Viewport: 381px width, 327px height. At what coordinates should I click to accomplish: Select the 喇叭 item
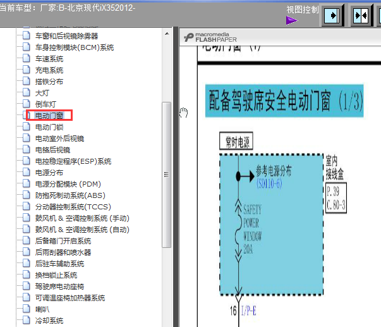point(42,309)
